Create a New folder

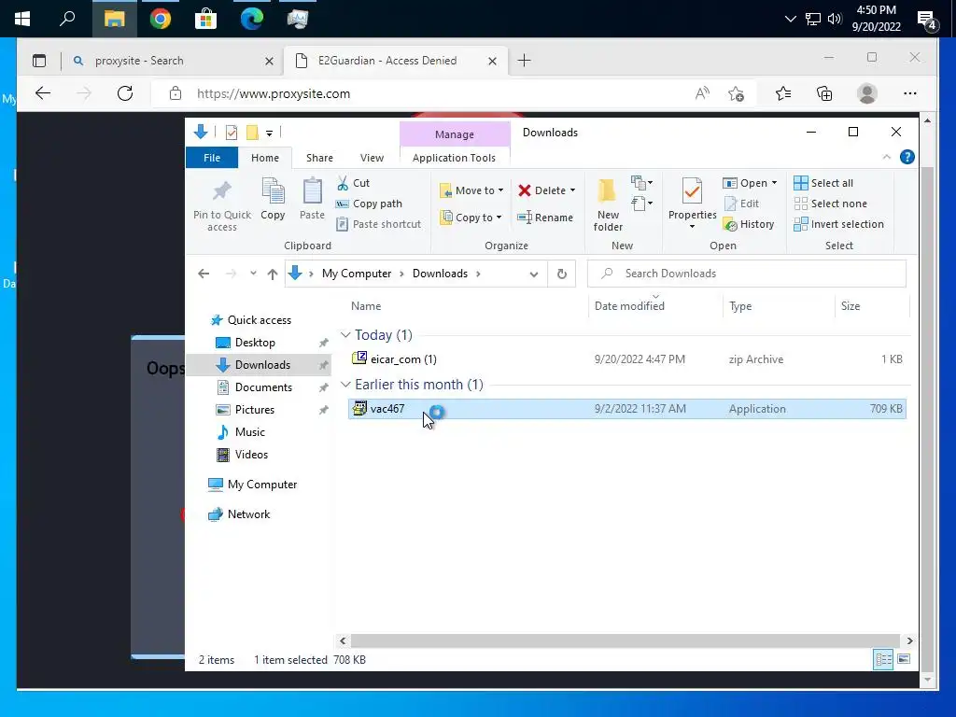[608, 205]
